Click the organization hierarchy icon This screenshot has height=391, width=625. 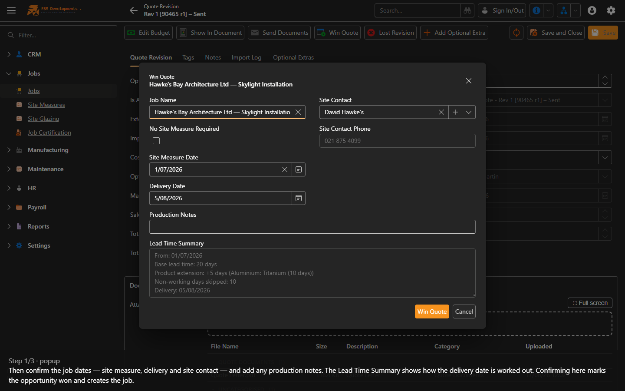(564, 10)
